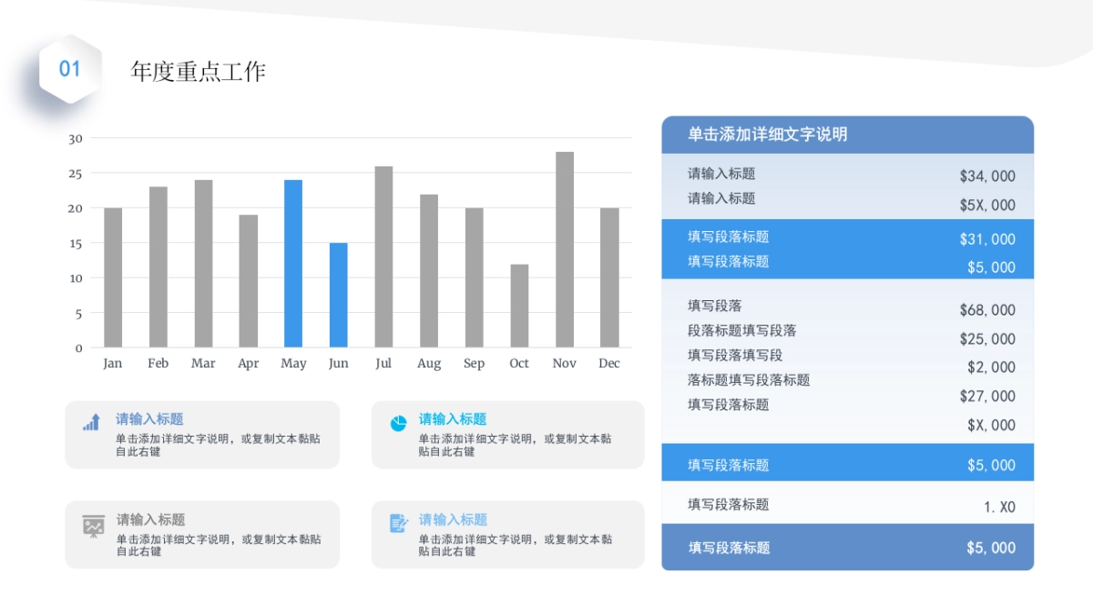Click the shortest bar above Oct

[519, 305]
